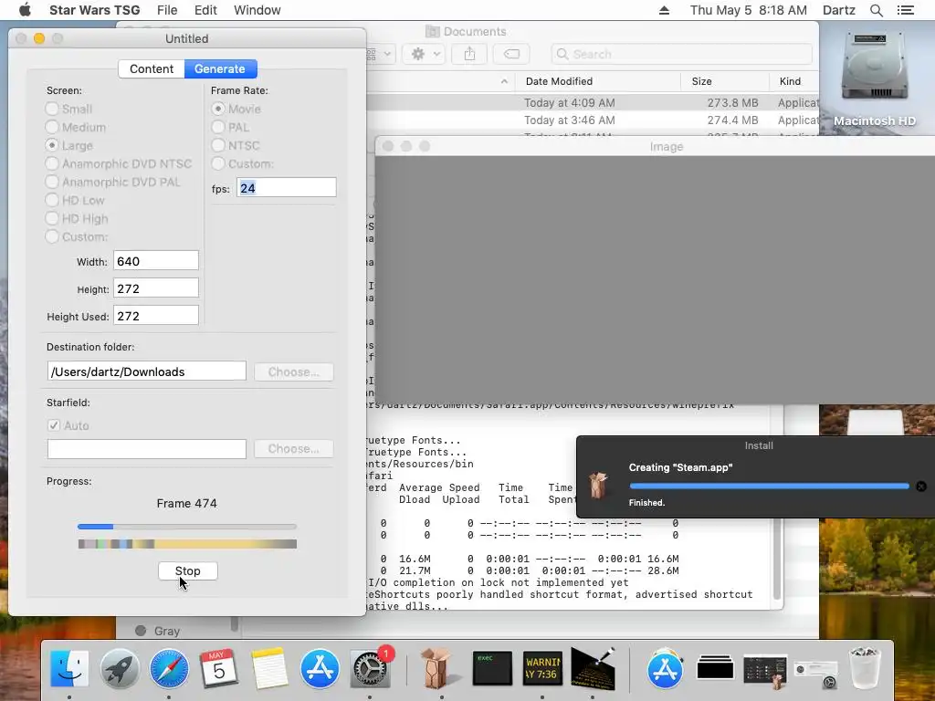This screenshot has height=701, width=935.
Task: Select the PAL frame rate radio
Action: [x=218, y=128]
